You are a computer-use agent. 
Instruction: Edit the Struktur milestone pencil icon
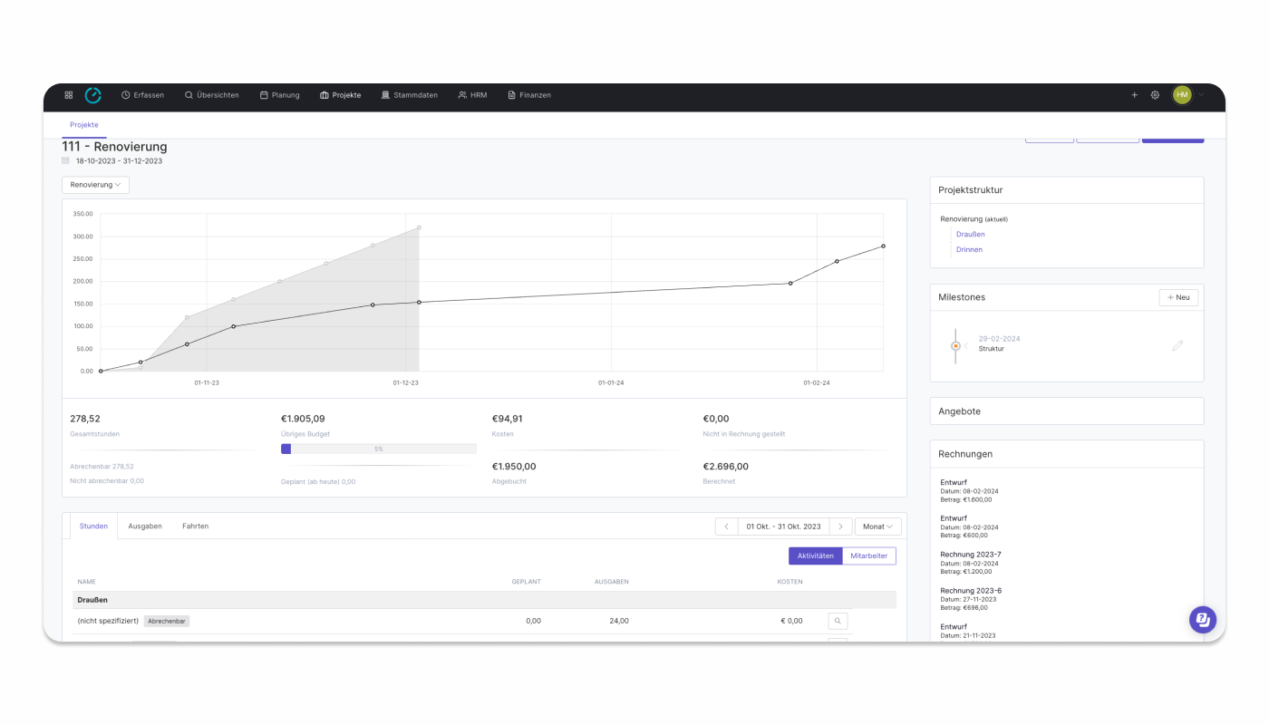point(1177,345)
